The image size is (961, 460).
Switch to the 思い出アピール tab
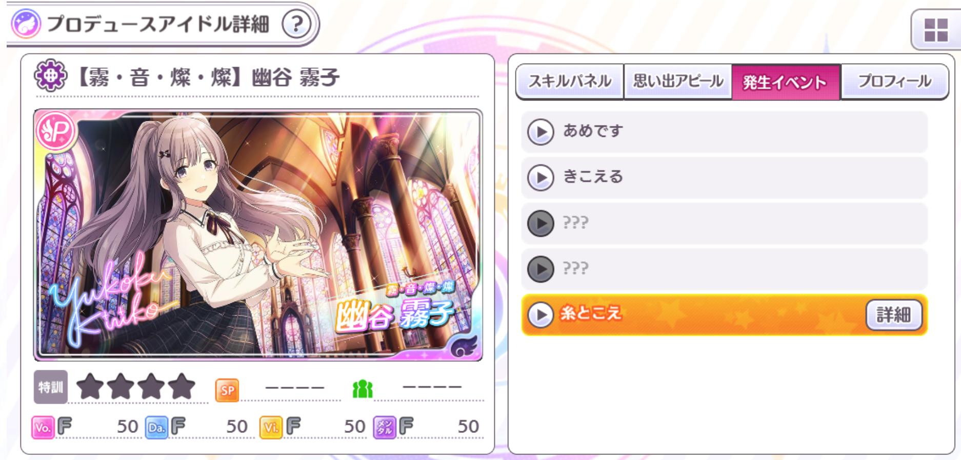(677, 81)
